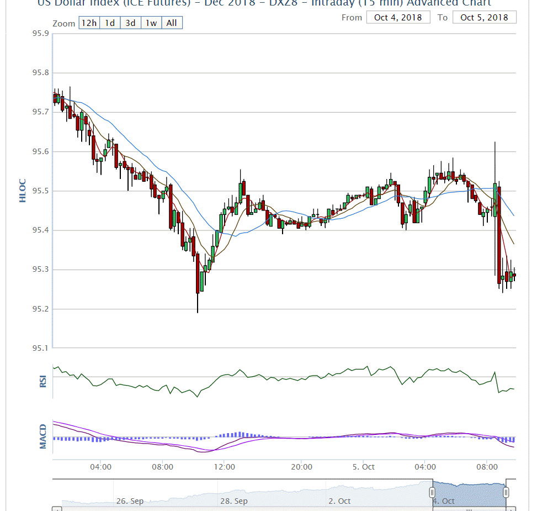The height and width of the screenshot is (511, 537).
Task: Set zoom range to 12h
Action: 88,23
